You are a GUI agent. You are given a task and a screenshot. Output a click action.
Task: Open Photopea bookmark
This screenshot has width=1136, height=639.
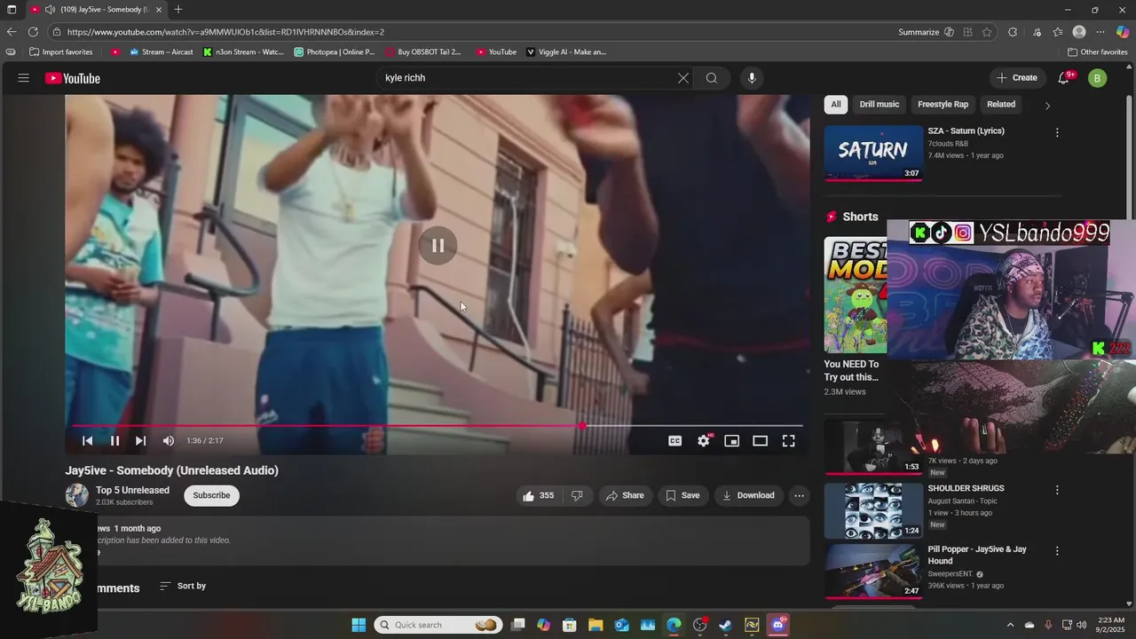(x=335, y=52)
